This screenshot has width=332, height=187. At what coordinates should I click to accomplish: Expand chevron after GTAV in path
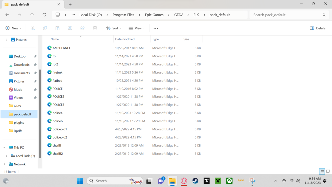tap(188, 15)
